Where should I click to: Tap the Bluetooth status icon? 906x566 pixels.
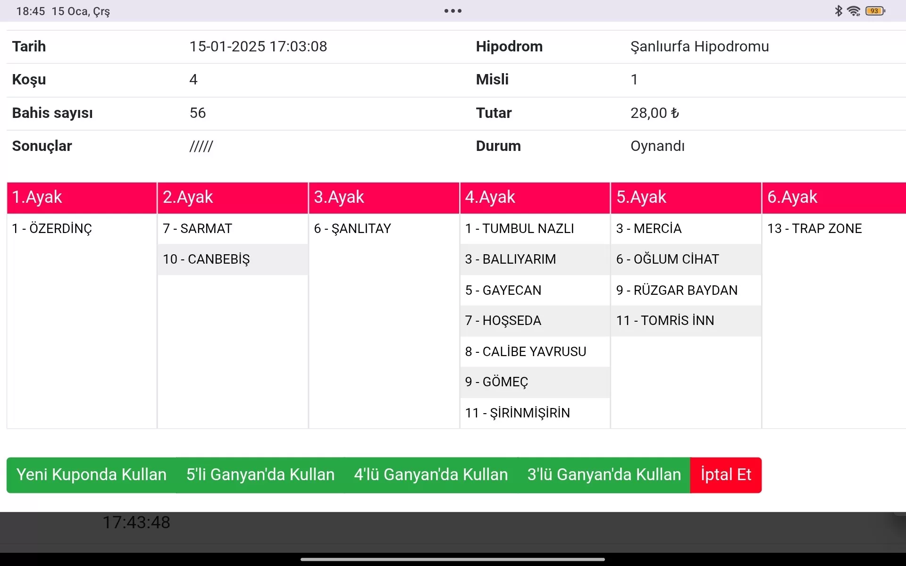tap(838, 11)
